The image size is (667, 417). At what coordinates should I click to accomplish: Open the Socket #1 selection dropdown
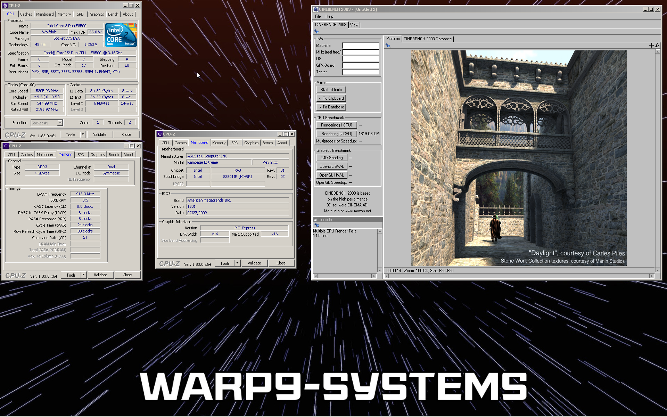click(60, 123)
